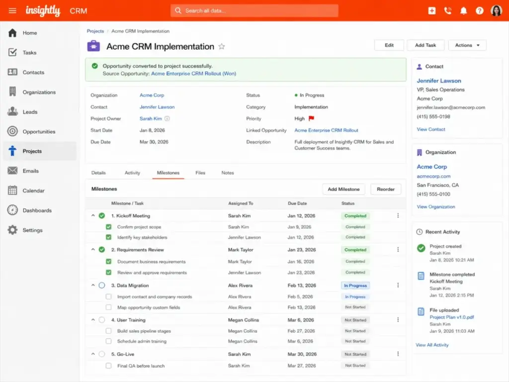Screen dimensions: 509x382
Task: Star the Acme CRM Implementation project
Action: pos(222,46)
